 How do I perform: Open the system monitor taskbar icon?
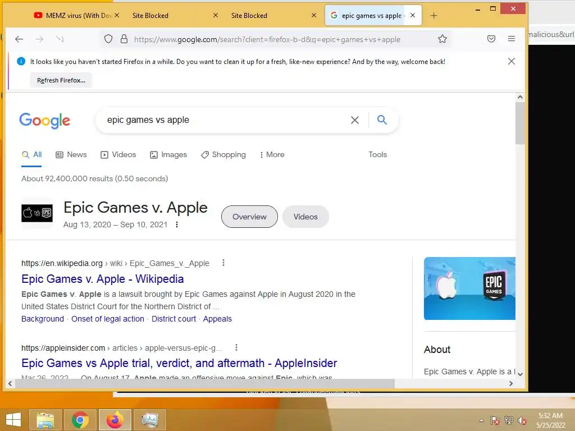[150, 420]
